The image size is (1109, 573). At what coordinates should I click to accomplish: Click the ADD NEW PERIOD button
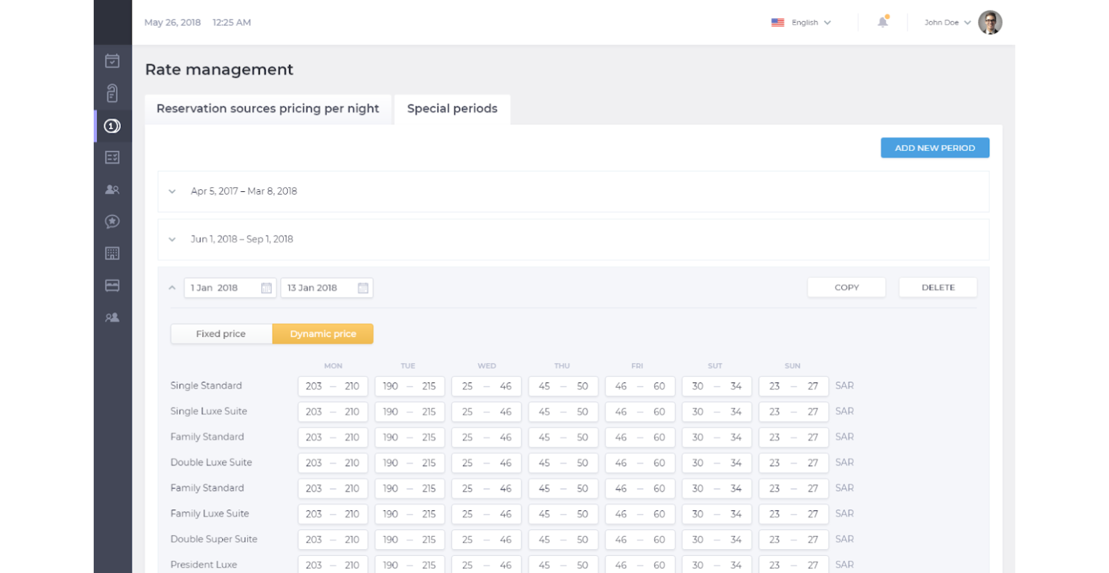934,148
